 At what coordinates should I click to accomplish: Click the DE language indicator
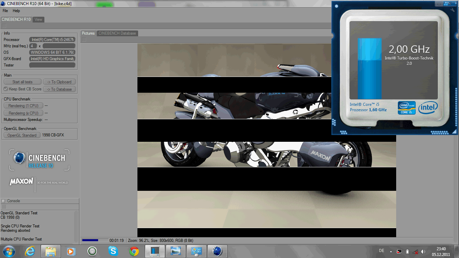coord(381,251)
